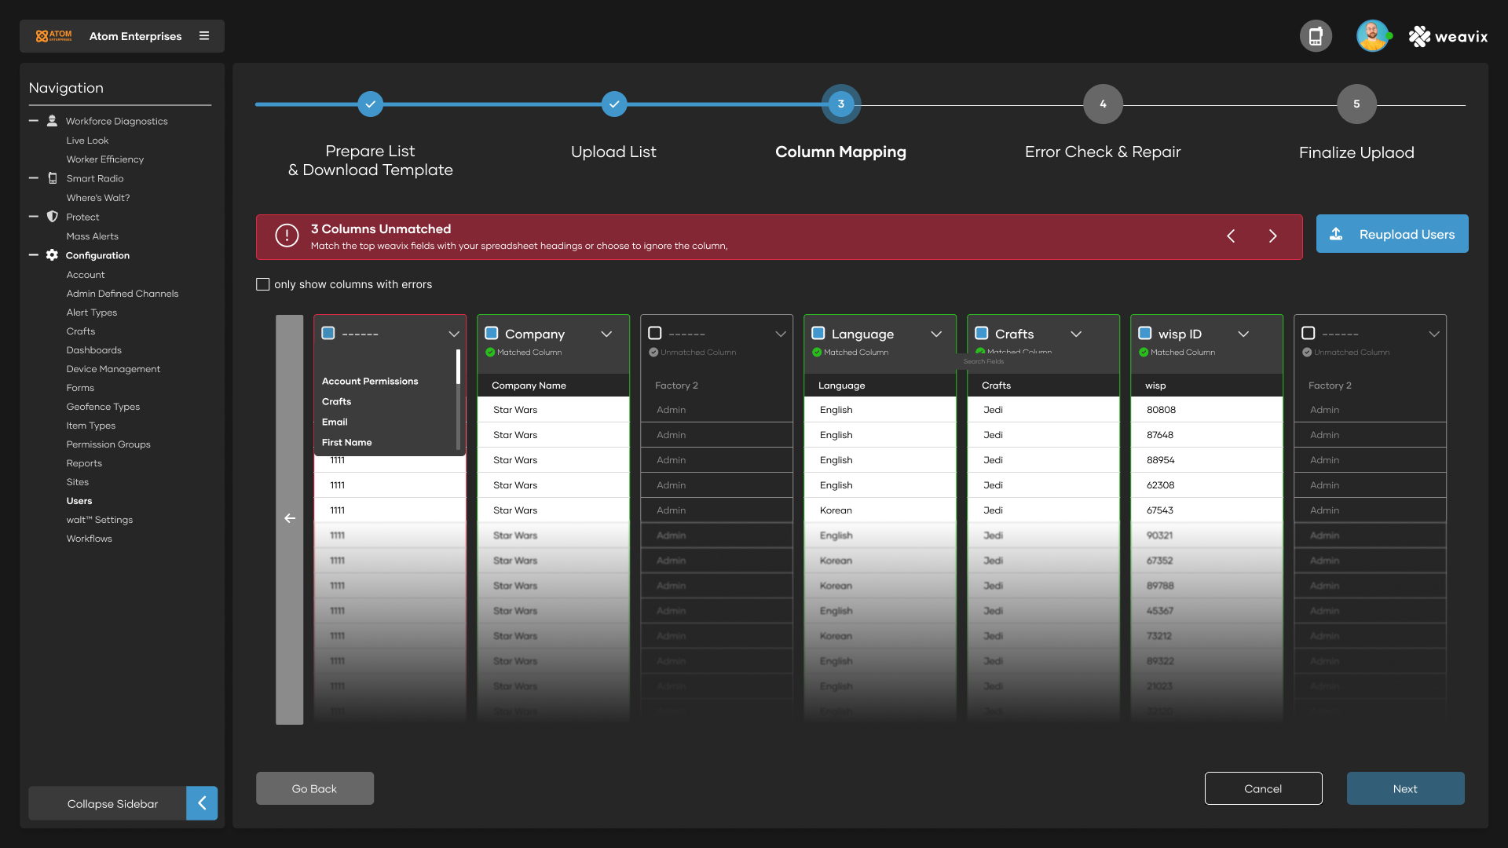Click the progress line between steps 1 and 2
This screenshot has width=1508, height=848.
tap(492, 104)
